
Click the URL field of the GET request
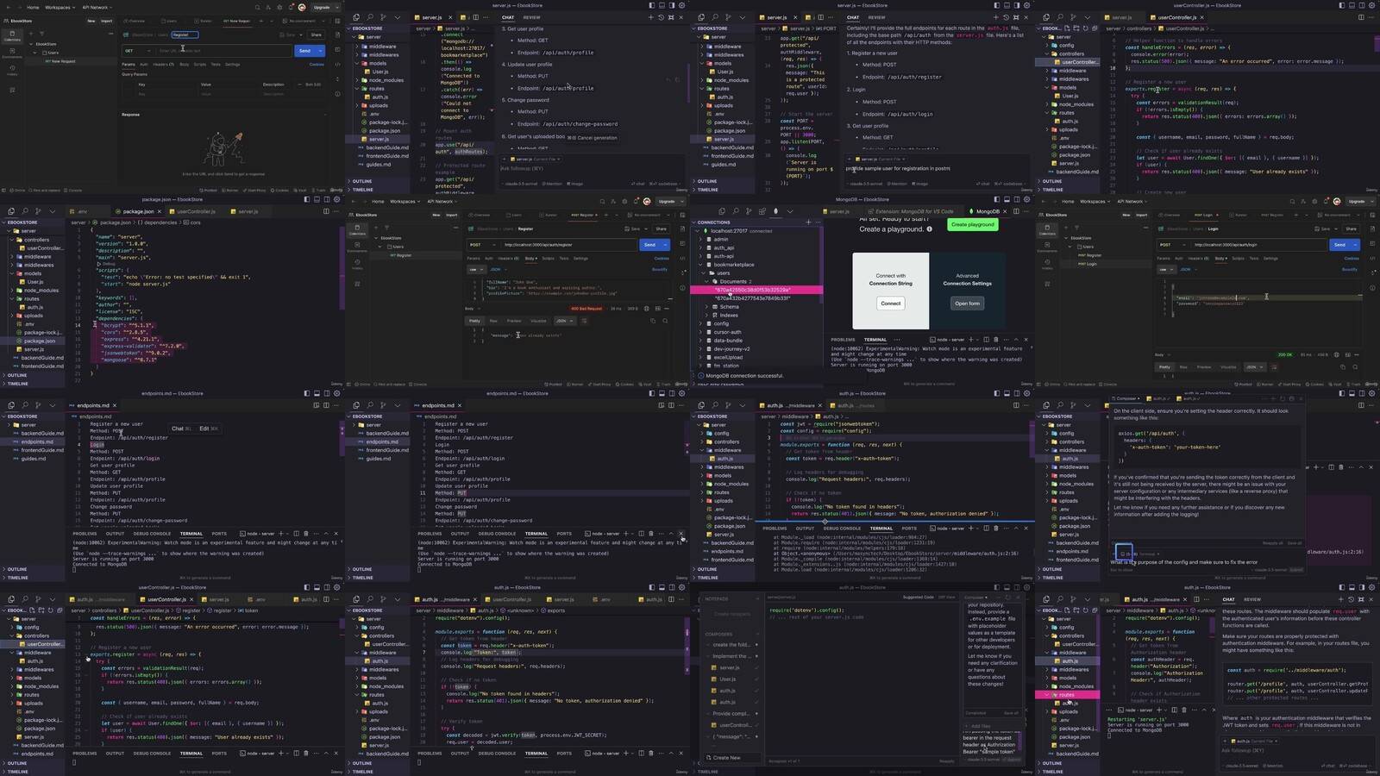pos(223,51)
